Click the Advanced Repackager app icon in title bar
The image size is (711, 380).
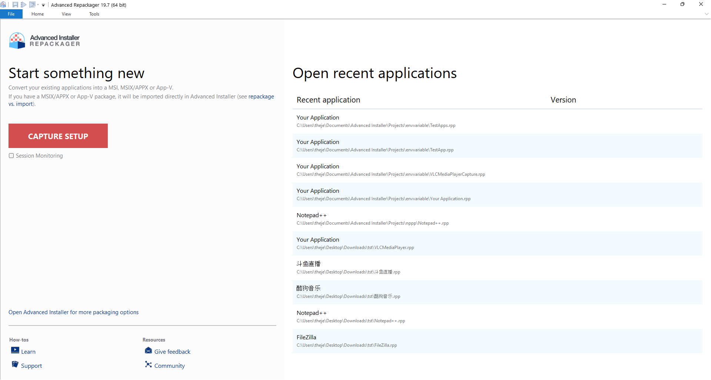[x=3, y=5]
